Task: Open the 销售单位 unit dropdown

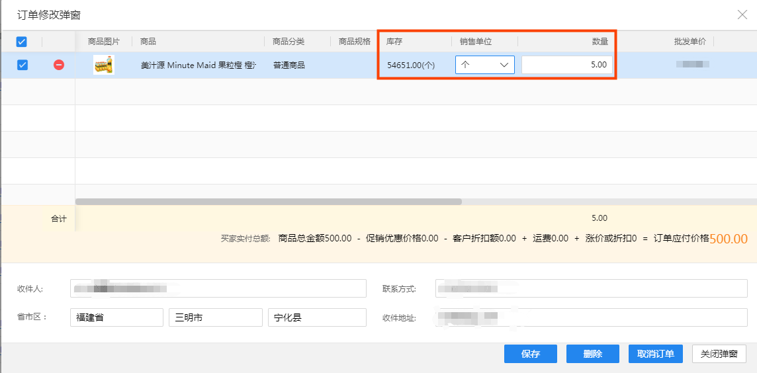Action: pyautogui.click(x=485, y=65)
